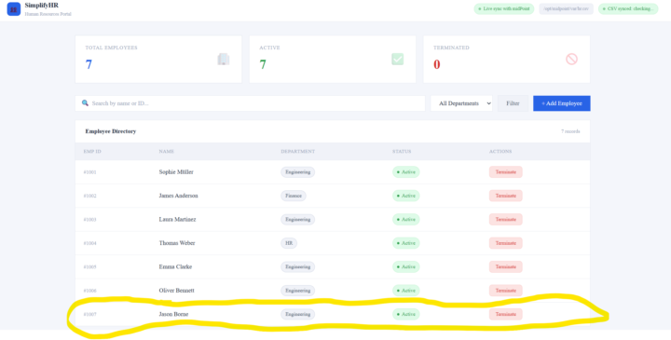
Task: Click James Anderson's Finance department tag
Action: (294, 196)
